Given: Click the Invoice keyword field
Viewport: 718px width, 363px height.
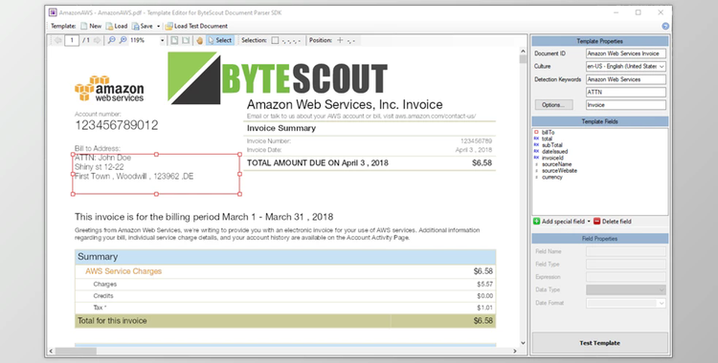Looking at the screenshot, I should pyautogui.click(x=625, y=105).
